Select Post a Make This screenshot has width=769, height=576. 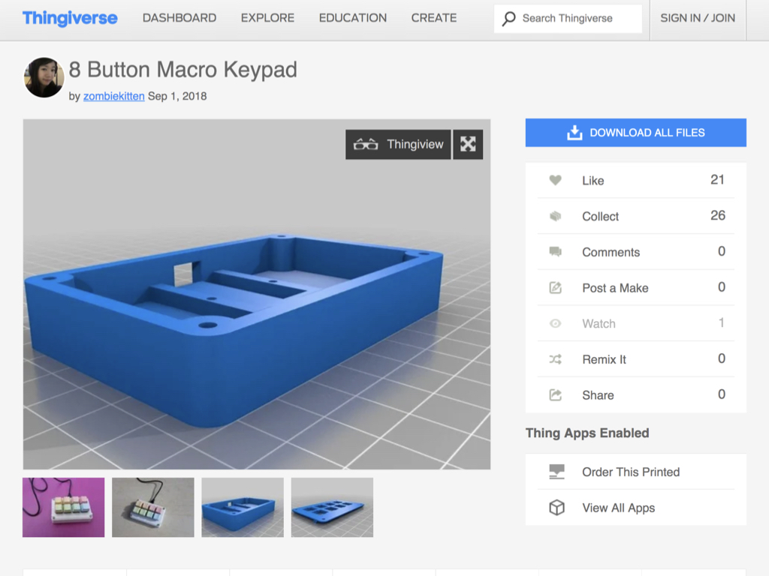click(636, 287)
